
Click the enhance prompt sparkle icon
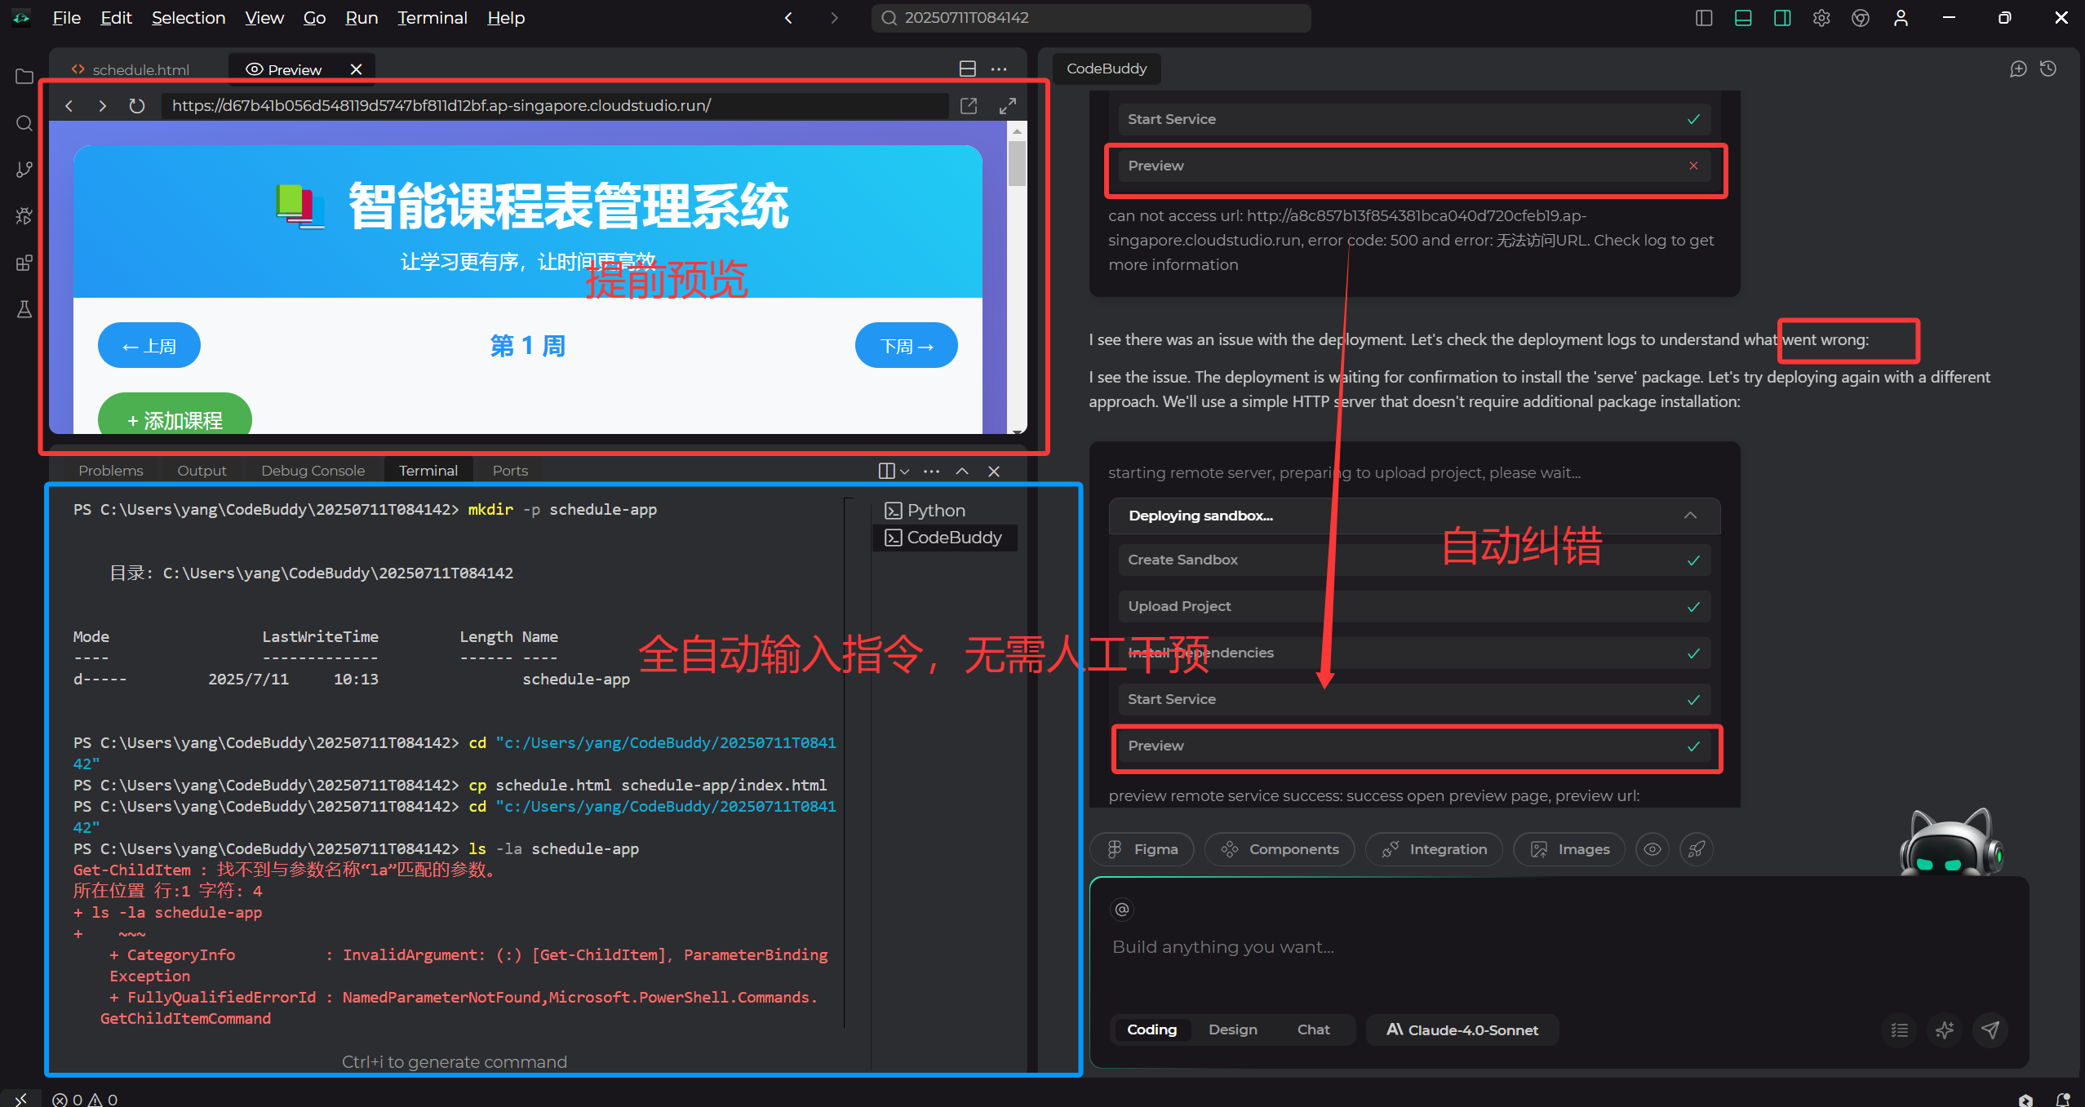point(1945,1030)
